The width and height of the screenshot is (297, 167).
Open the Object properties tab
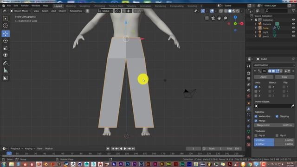click(x=249, y=103)
